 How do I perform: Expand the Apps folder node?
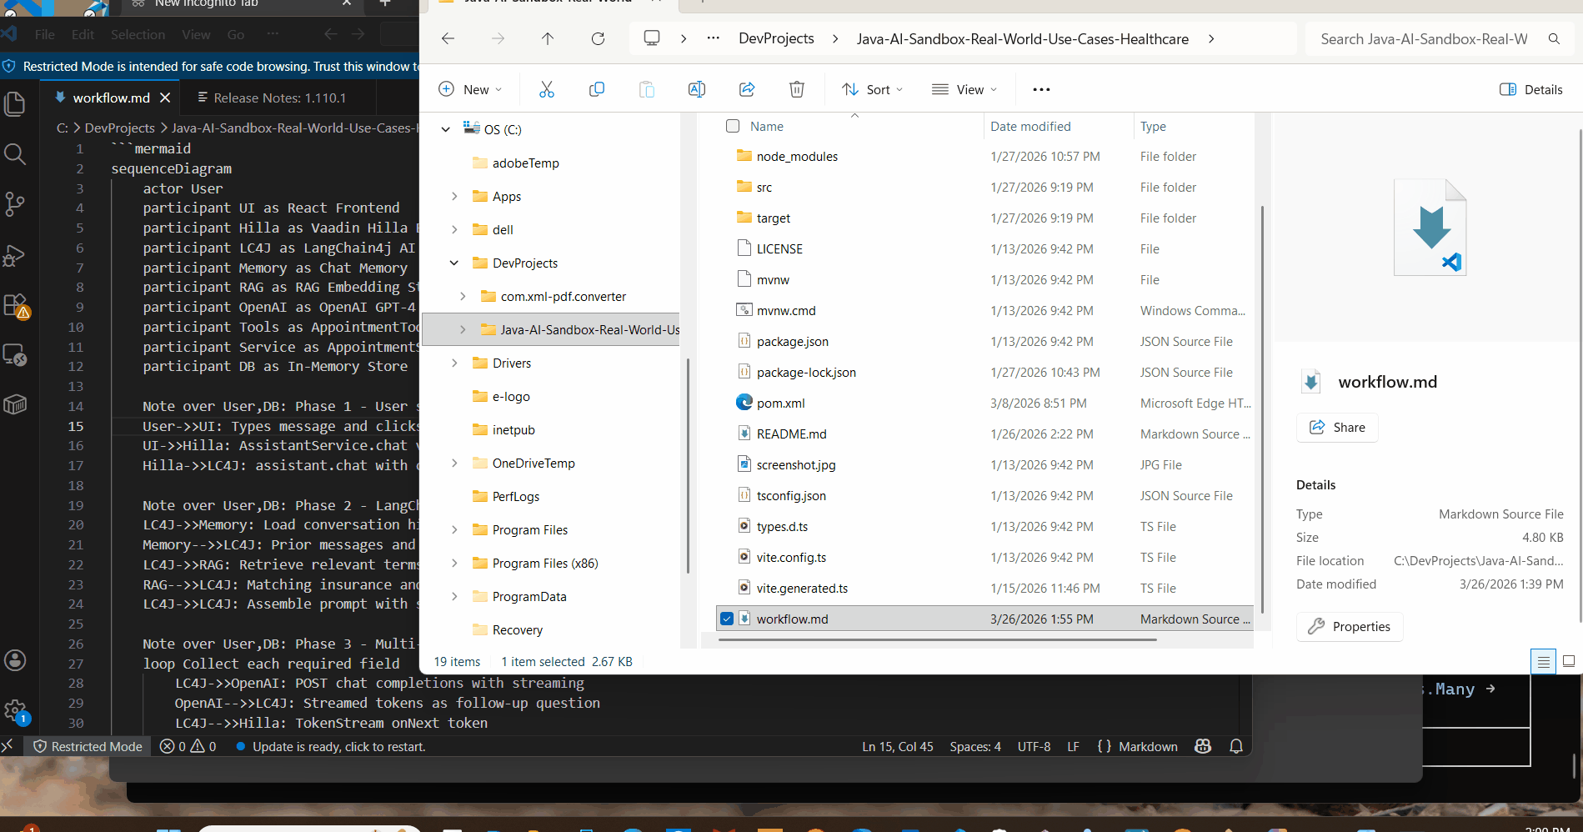454,196
